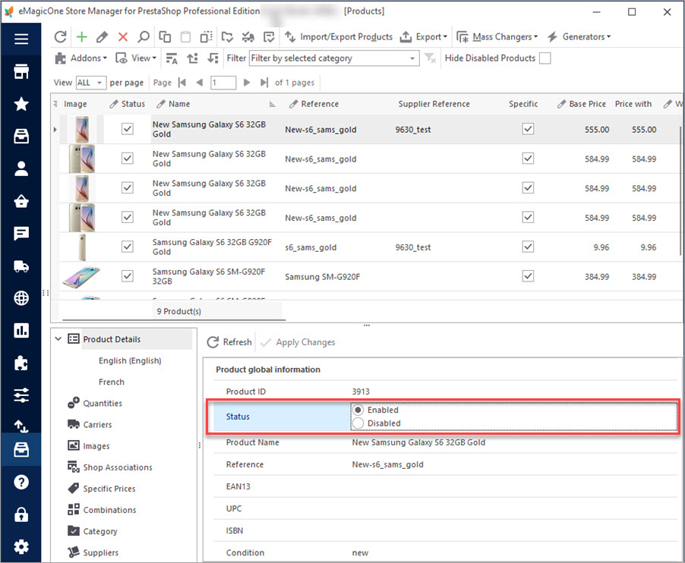Open the star favorites icon in the sidebar
The height and width of the screenshot is (563, 685).
[x=21, y=104]
